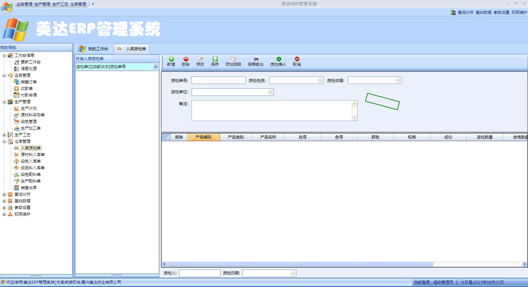The image size is (528, 287).
Task: Click the 送检数量 column header
Action: pyautogui.click(x=485, y=137)
